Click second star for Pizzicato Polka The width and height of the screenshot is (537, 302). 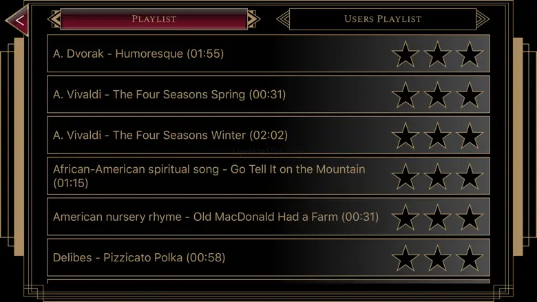coord(437,258)
